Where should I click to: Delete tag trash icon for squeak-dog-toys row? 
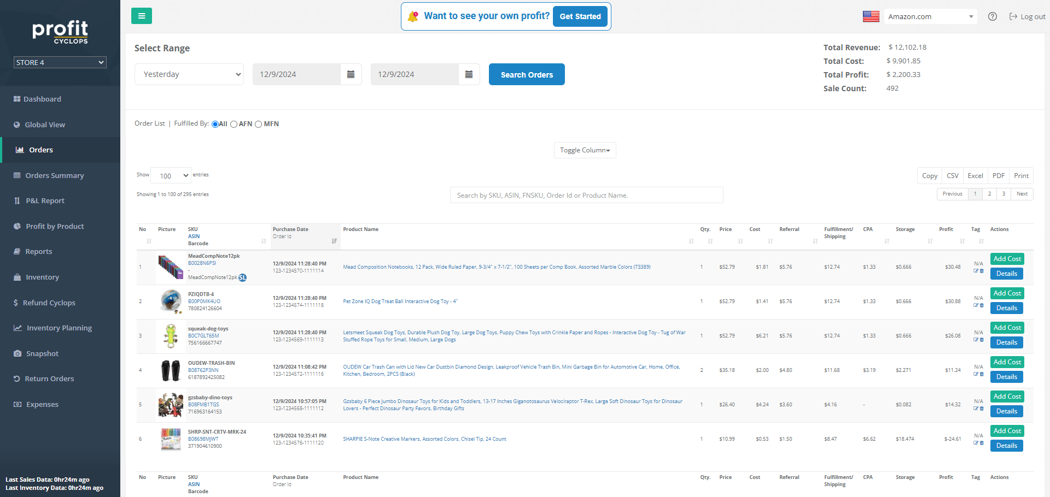[x=982, y=340]
